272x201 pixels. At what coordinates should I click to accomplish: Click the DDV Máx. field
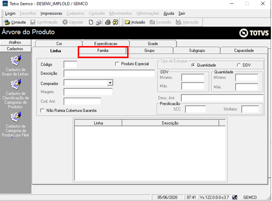pyautogui.click(x=193, y=86)
